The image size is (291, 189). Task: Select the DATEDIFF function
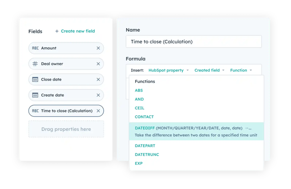coord(196,131)
